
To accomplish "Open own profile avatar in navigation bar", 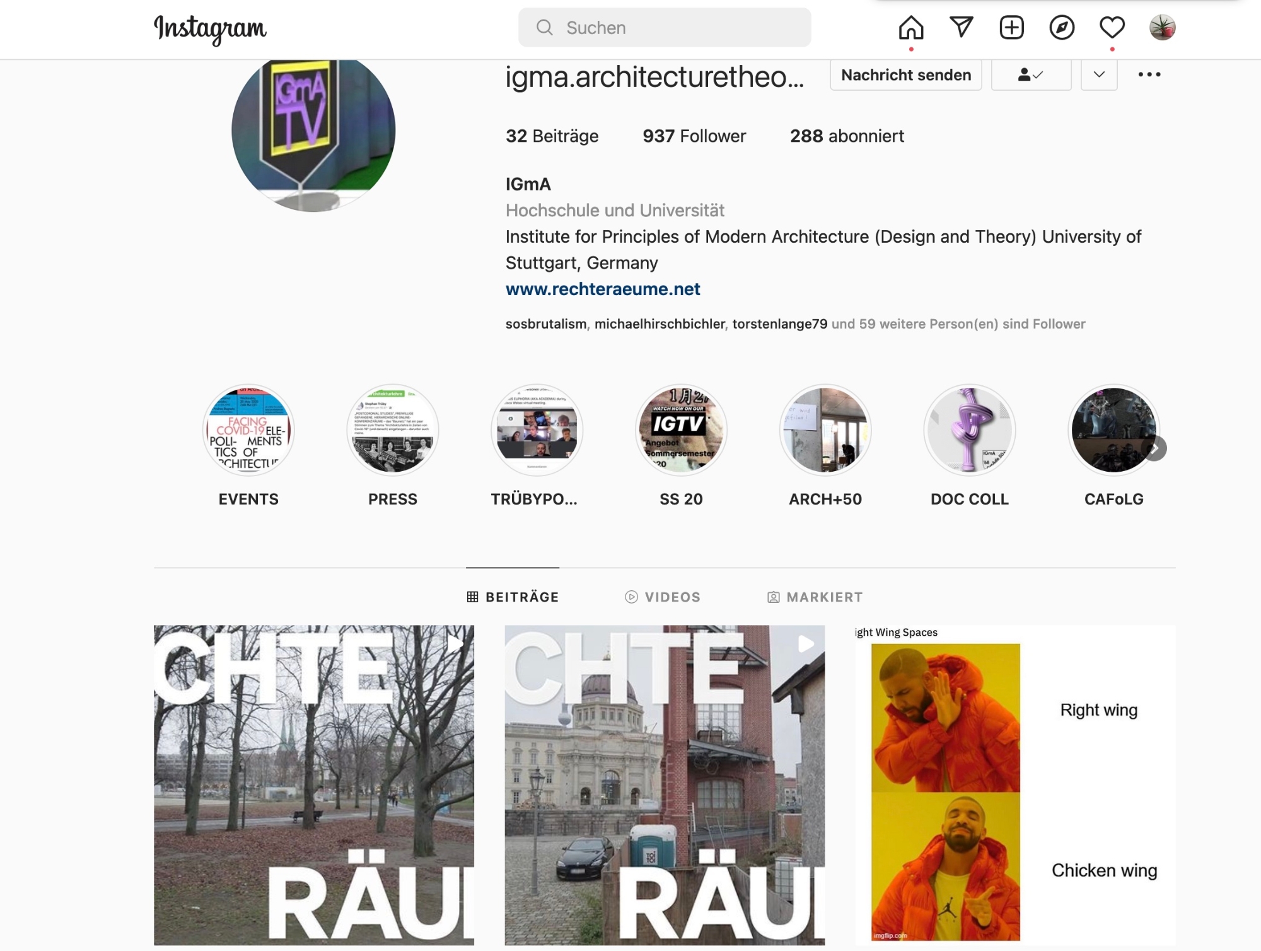I will point(1162,28).
